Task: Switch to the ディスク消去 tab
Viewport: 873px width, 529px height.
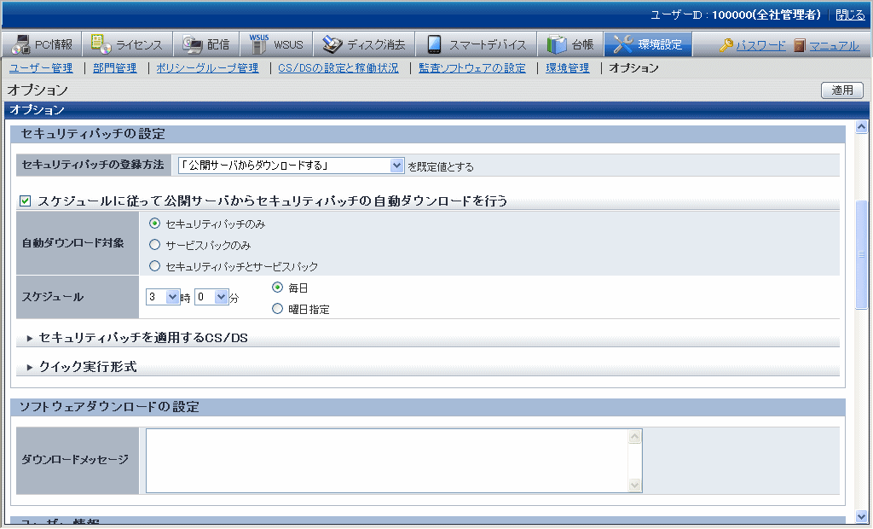Action: [x=364, y=44]
